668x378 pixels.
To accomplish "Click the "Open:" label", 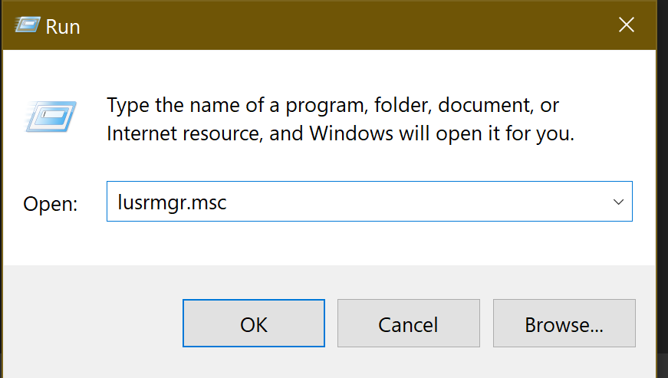I will point(51,204).
